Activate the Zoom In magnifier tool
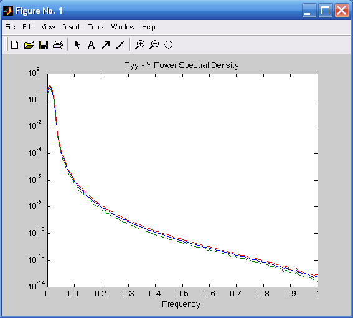The image size is (353, 318). coord(139,44)
